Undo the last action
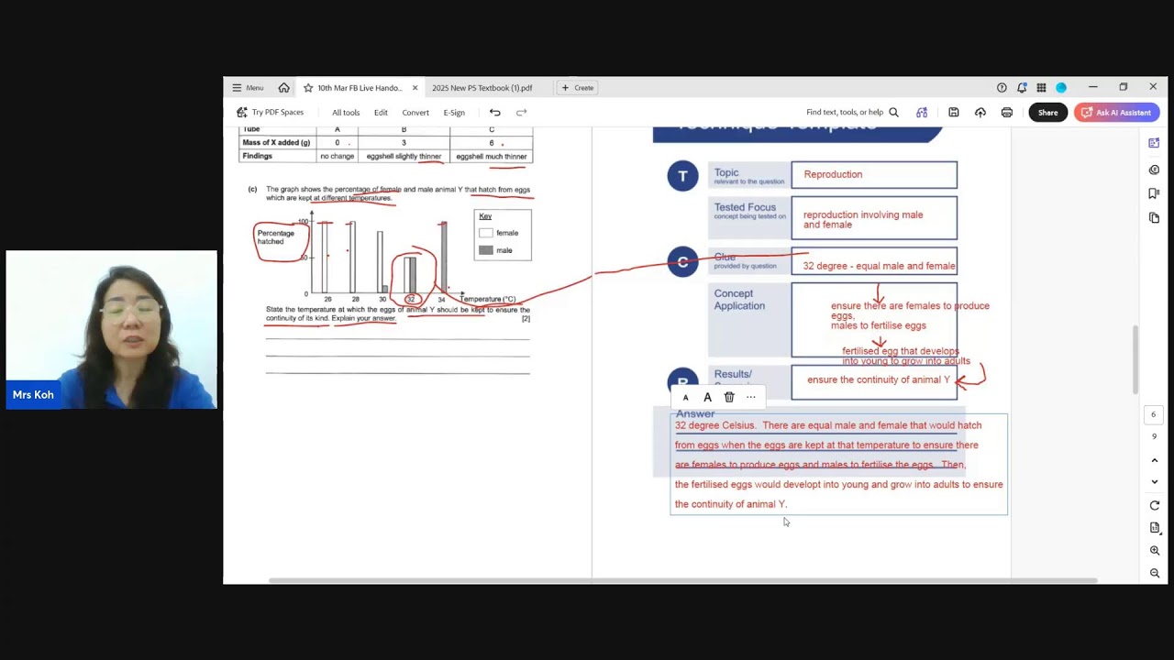Viewport: 1174px width, 660px height. point(494,113)
